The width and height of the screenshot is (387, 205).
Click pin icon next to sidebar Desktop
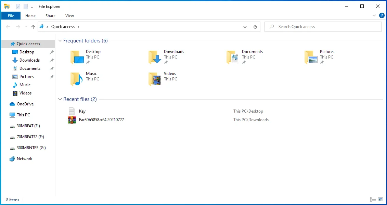coord(52,52)
